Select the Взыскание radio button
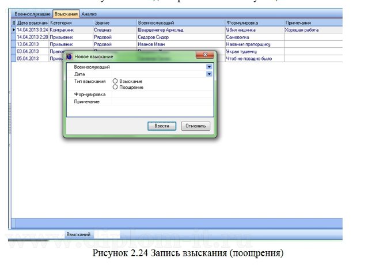The image size is (368, 265). 115,81
